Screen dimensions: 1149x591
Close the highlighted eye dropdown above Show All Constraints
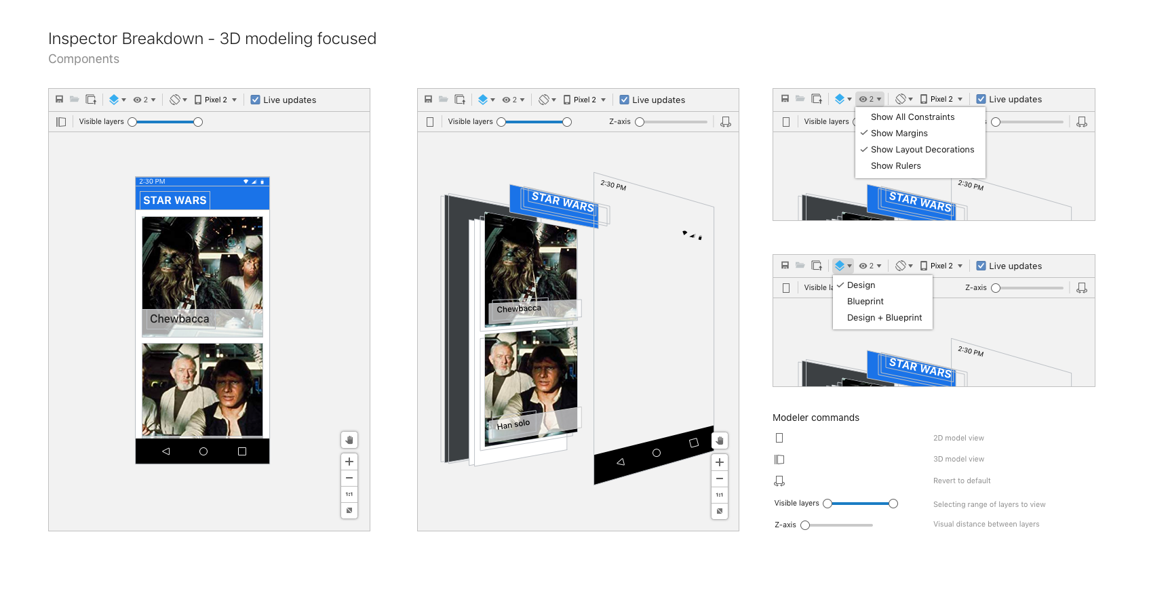point(870,99)
